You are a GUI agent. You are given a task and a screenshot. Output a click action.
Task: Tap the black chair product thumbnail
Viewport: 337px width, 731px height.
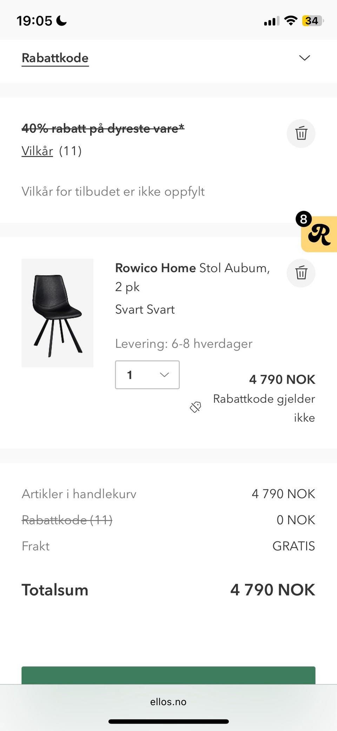(x=58, y=313)
